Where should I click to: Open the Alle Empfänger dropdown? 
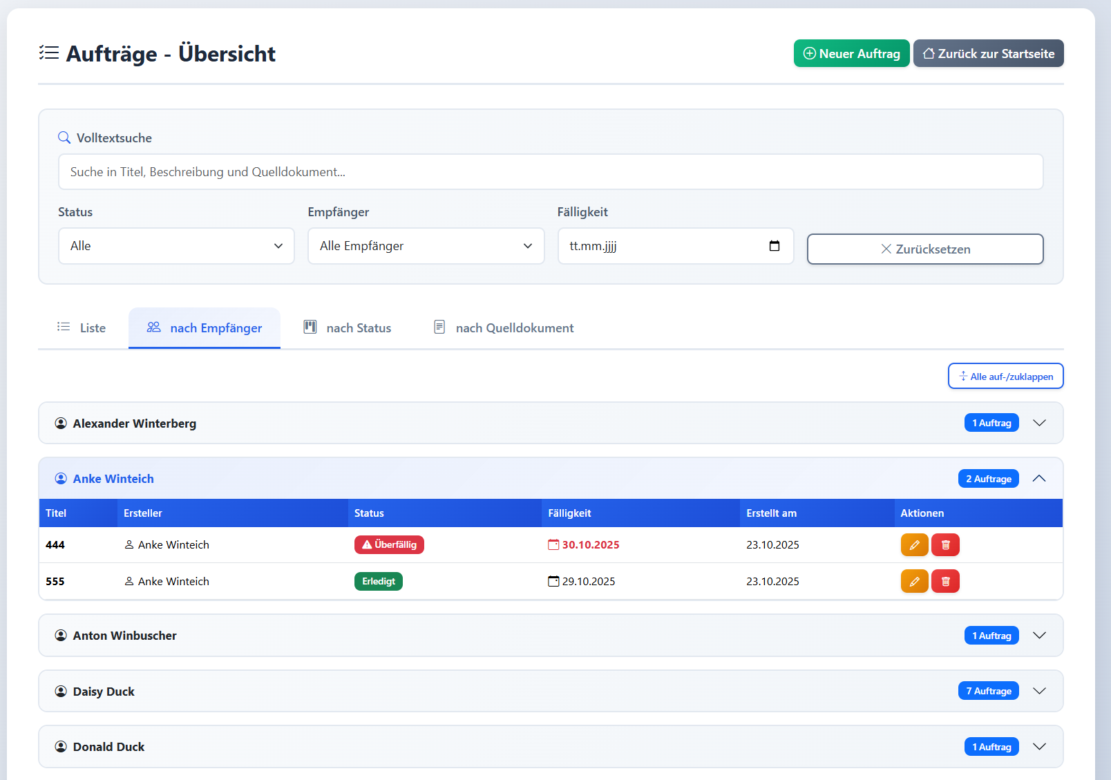click(426, 246)
